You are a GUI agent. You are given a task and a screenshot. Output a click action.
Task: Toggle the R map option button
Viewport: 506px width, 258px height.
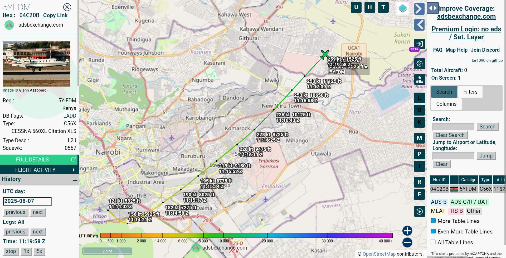point(419,182)
